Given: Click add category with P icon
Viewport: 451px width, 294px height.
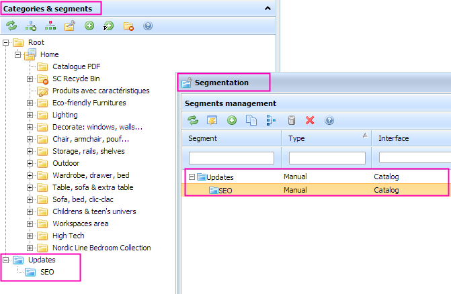Looking at the screenshot, I should [108, 26].
